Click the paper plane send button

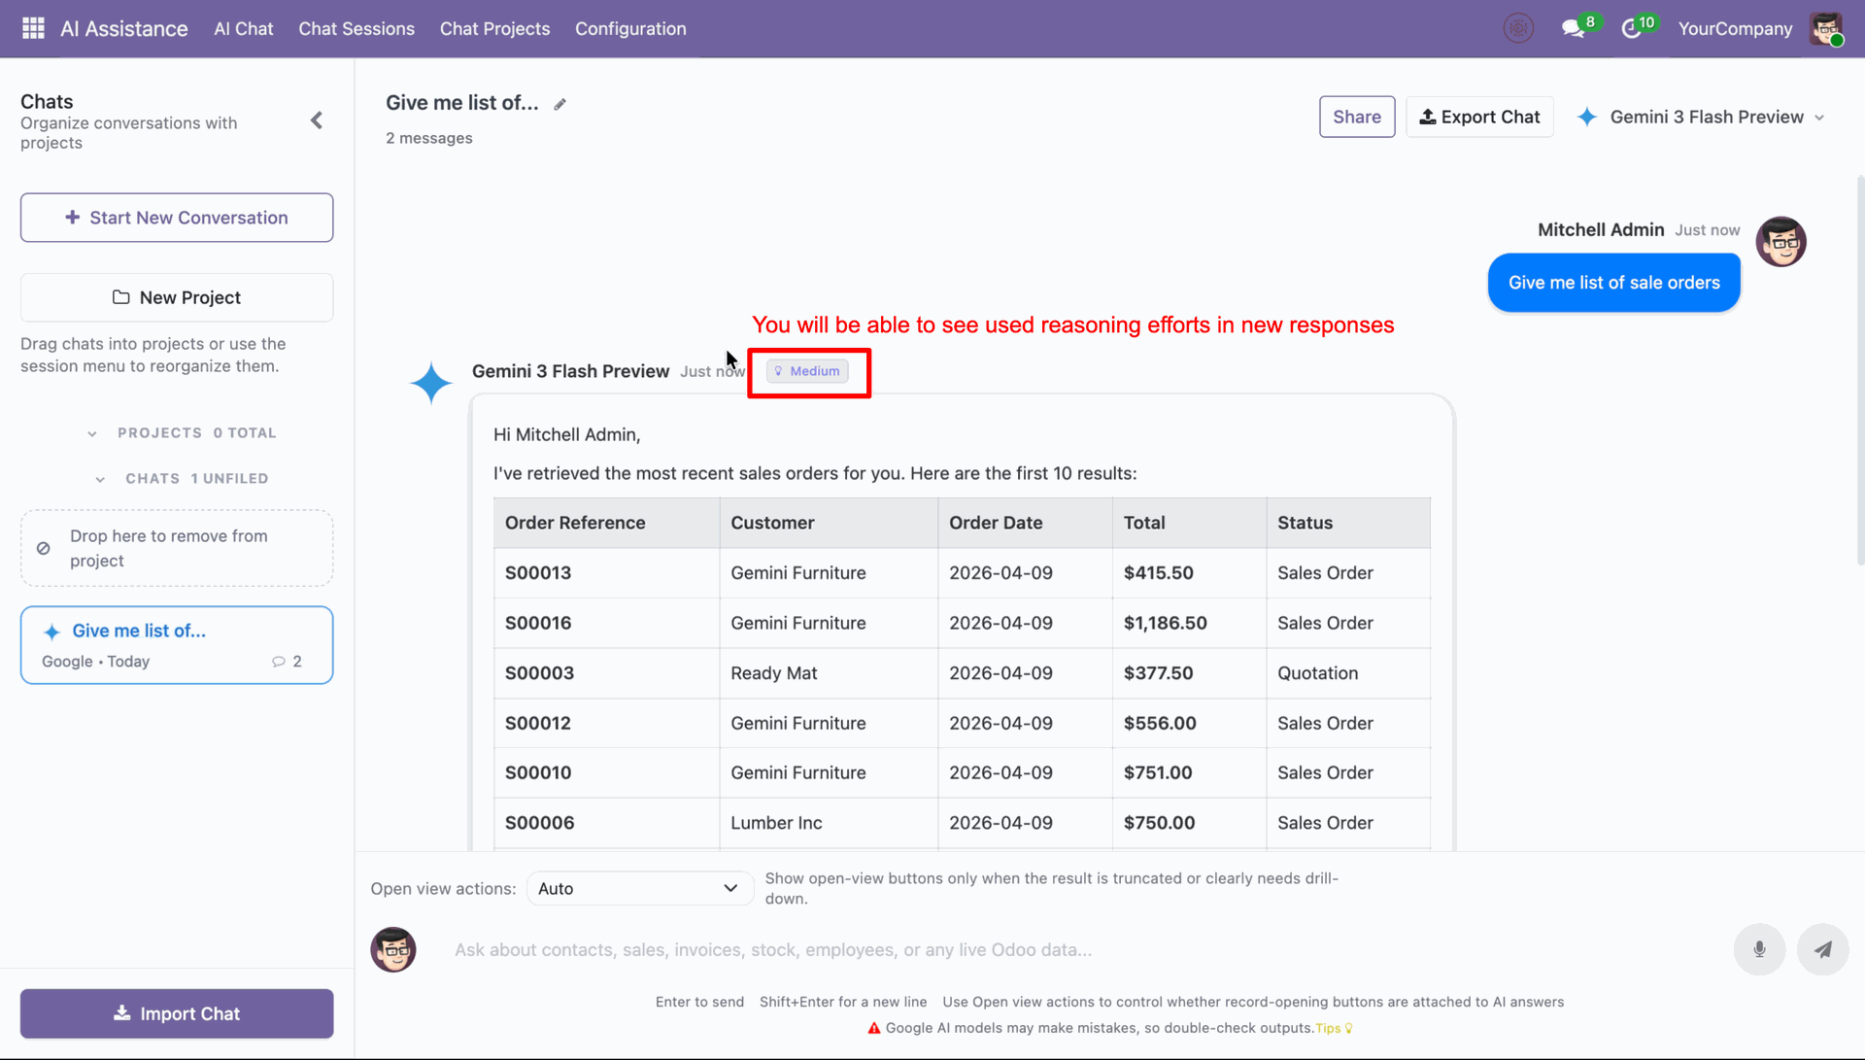point(1822,949)
